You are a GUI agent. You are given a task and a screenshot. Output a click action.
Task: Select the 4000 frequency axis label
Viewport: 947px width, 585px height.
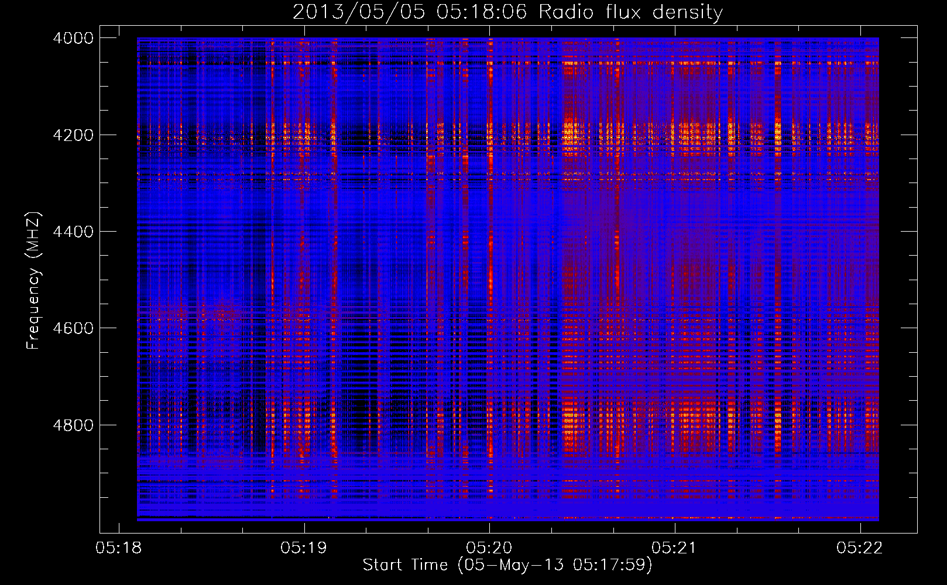tap(73, 38)
